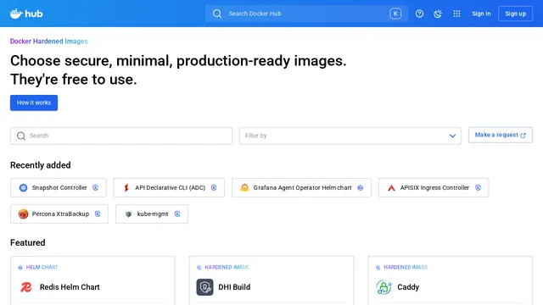The width and height of the screenshot is (543, 305).
Task: Open the apps grid menu icon
Action: coord(456,14)
